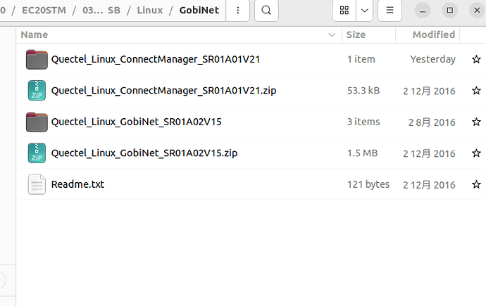
Task: Go to the 03... SB breadcrumb folder
Action: [x=101, y=11]
